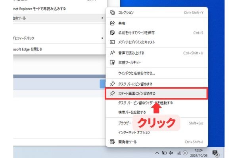Expand the その他のツール submenu arrow

(102, 18)
